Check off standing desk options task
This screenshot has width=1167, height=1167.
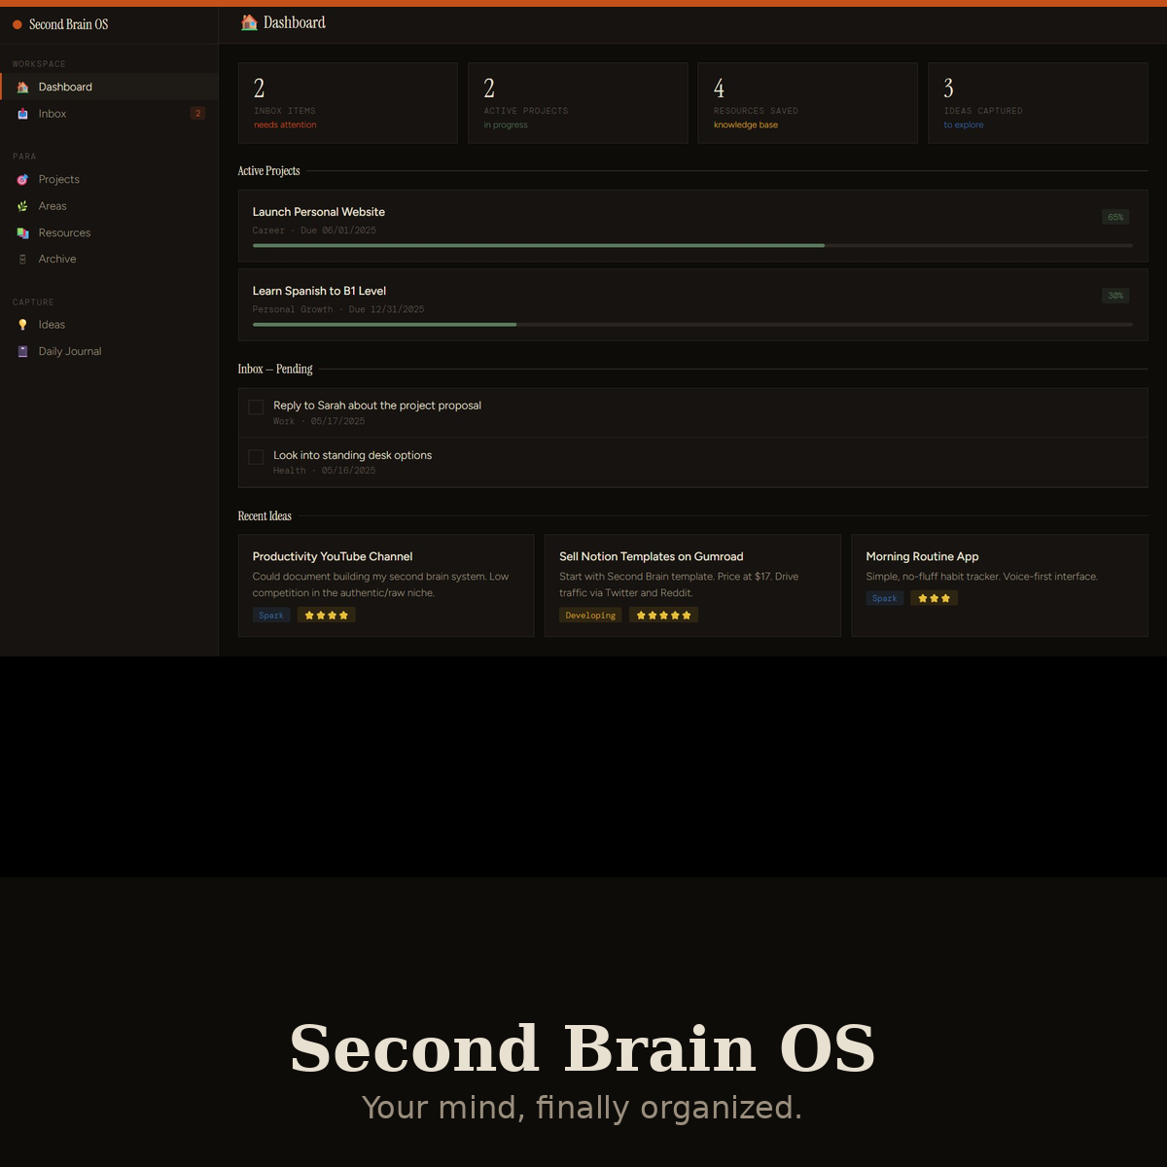256,457
